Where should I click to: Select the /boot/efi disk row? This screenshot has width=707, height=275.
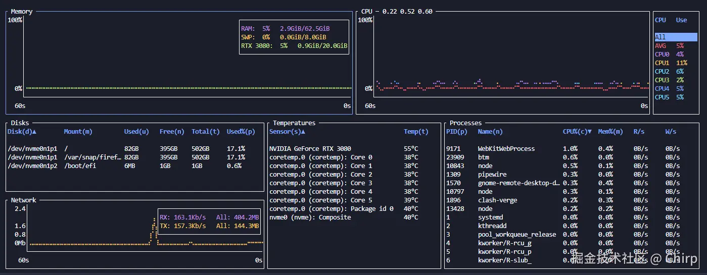point(81,166)
